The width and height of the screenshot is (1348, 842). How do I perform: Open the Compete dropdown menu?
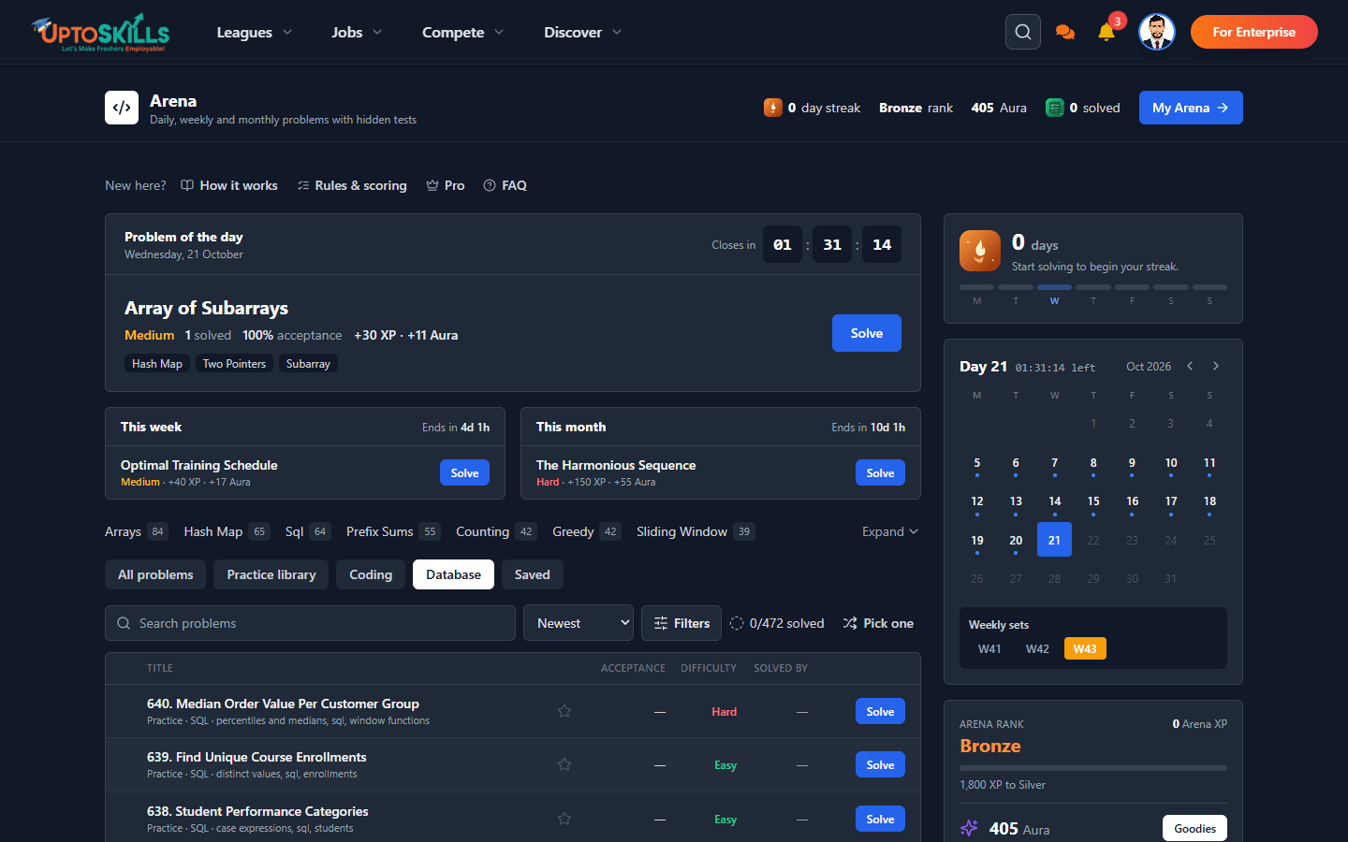click(x=462, y=32)
